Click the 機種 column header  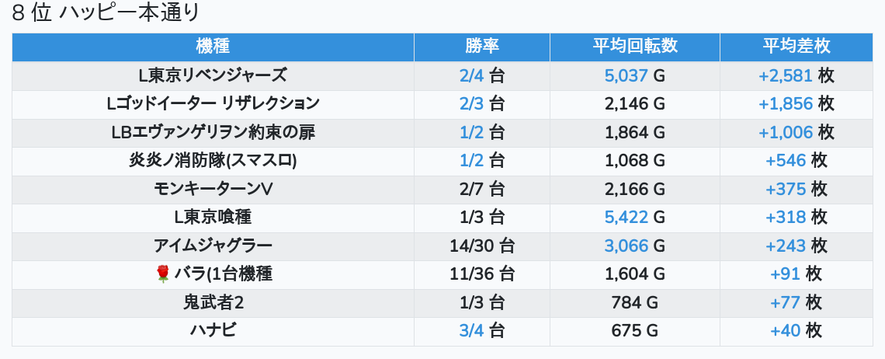[x=213, y=47]
